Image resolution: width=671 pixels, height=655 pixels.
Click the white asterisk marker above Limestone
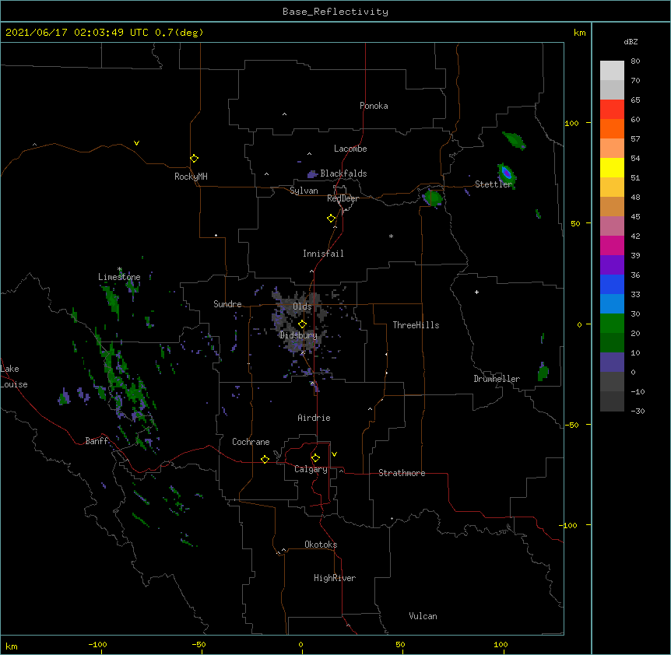pyautogui.click(x=120, y=269)
